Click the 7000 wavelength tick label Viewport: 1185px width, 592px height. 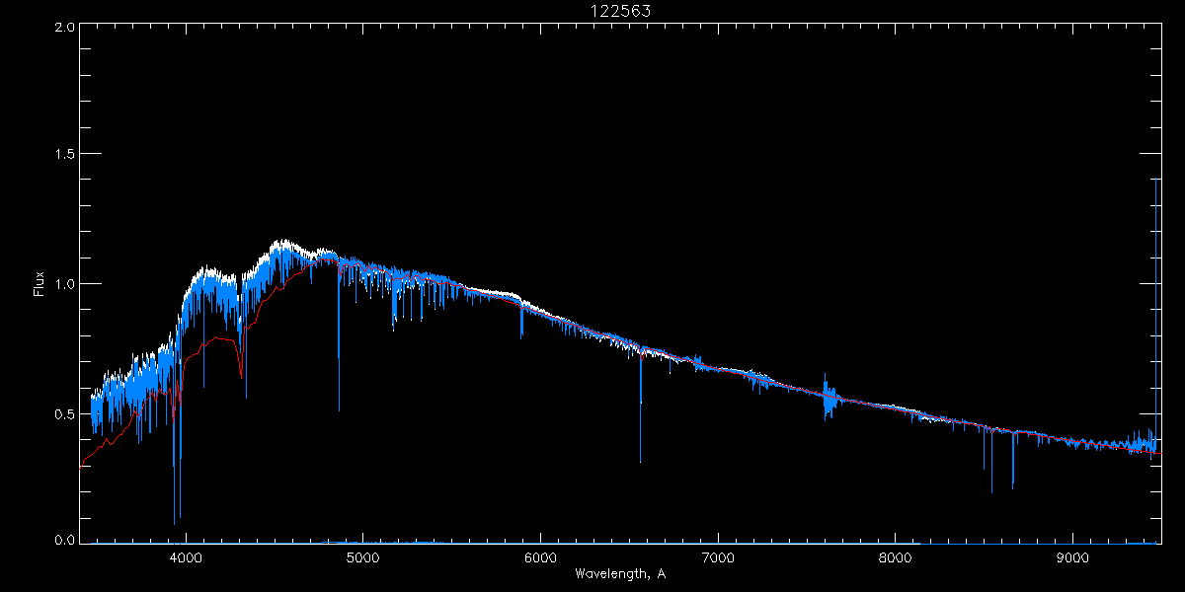pos(718,555)
